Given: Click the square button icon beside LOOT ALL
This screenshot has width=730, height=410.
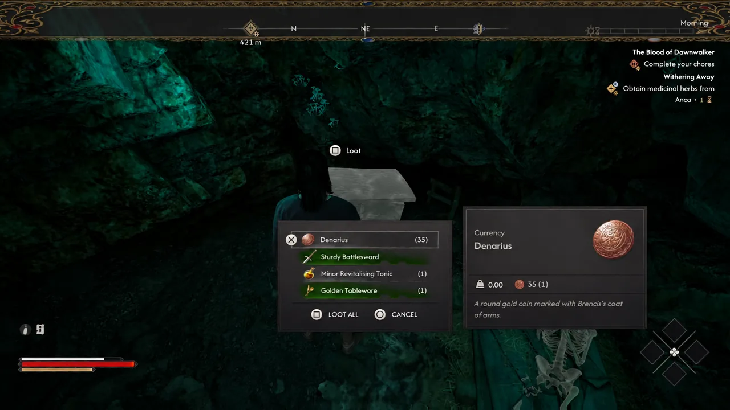Looking at the screenshot, I should click(x=317, y=314).
